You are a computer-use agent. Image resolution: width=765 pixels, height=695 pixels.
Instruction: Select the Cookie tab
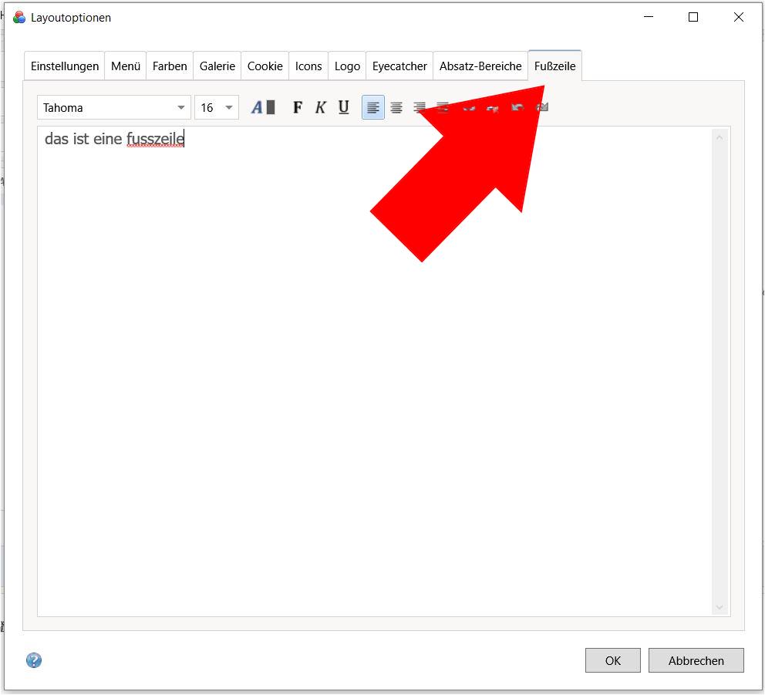[x=265, y=66]
